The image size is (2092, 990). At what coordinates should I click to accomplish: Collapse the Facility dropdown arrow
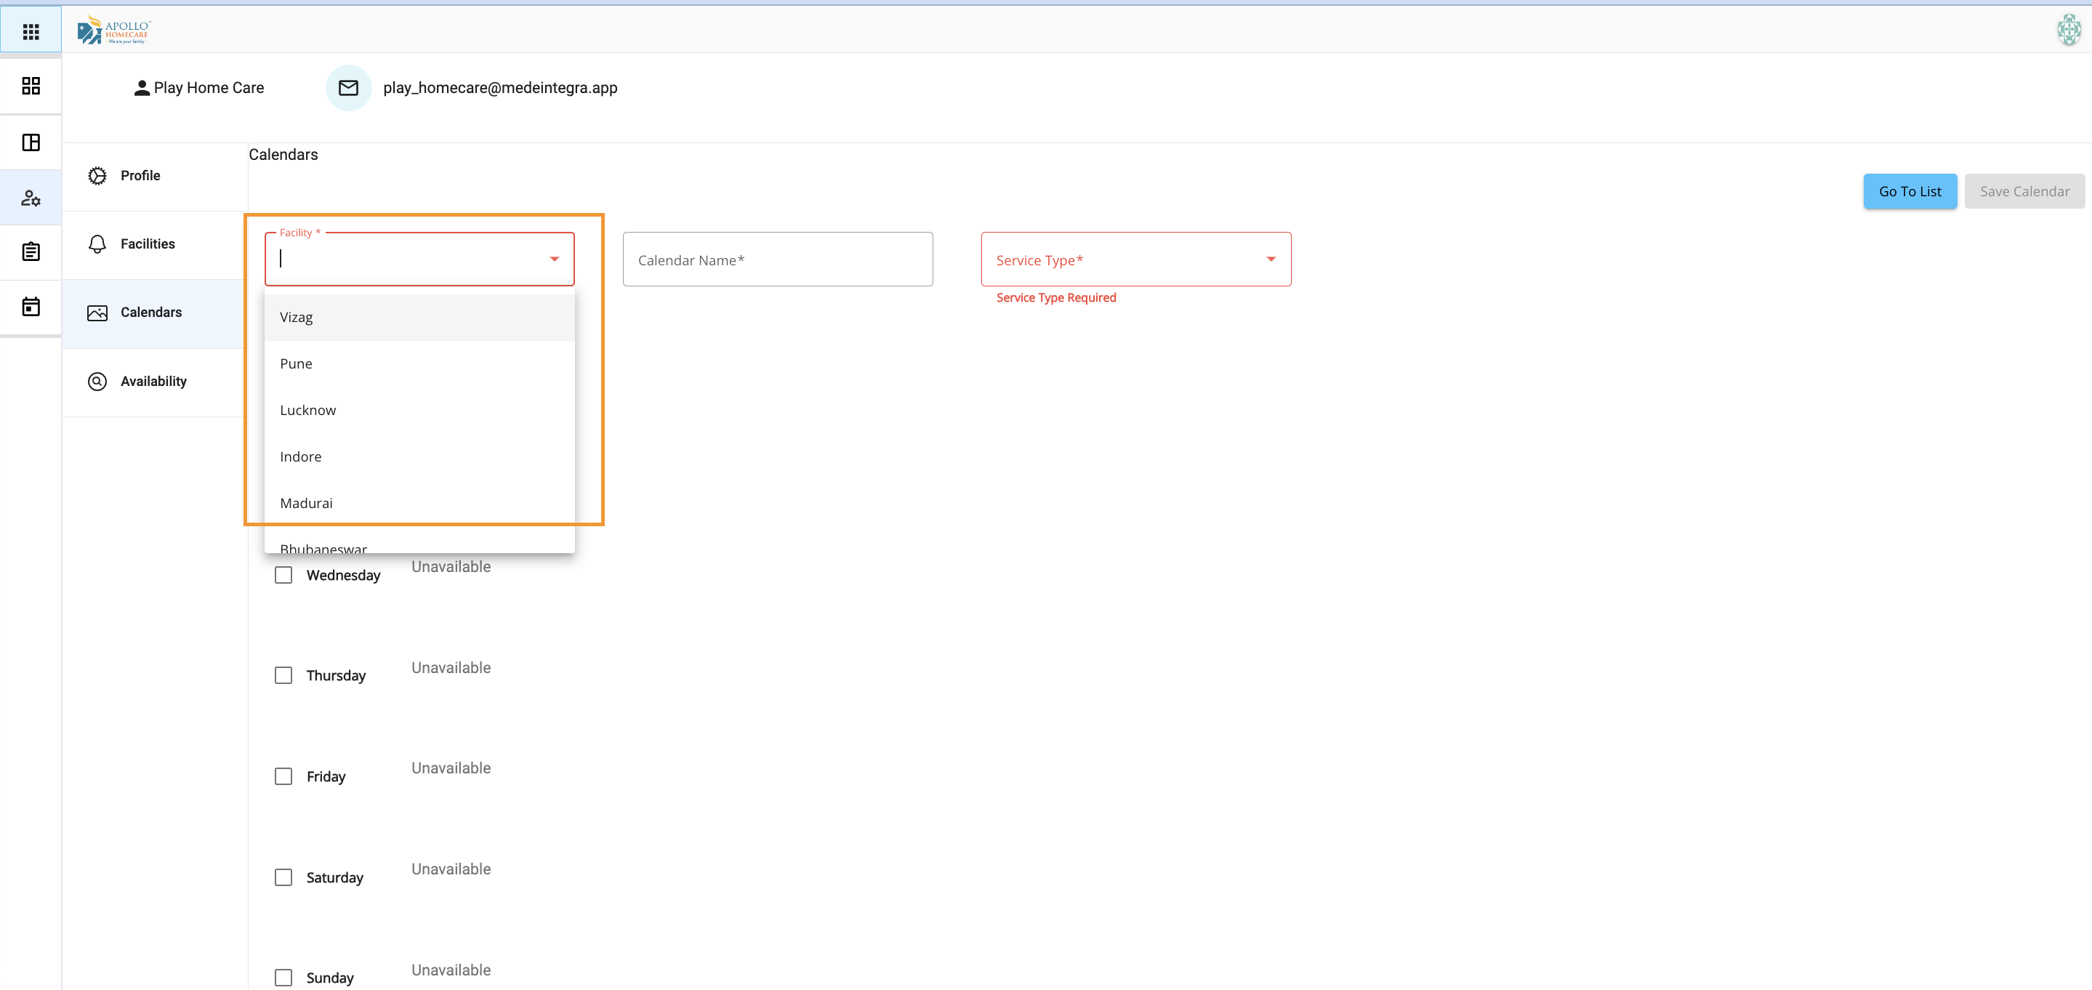(x=555, y=259)
